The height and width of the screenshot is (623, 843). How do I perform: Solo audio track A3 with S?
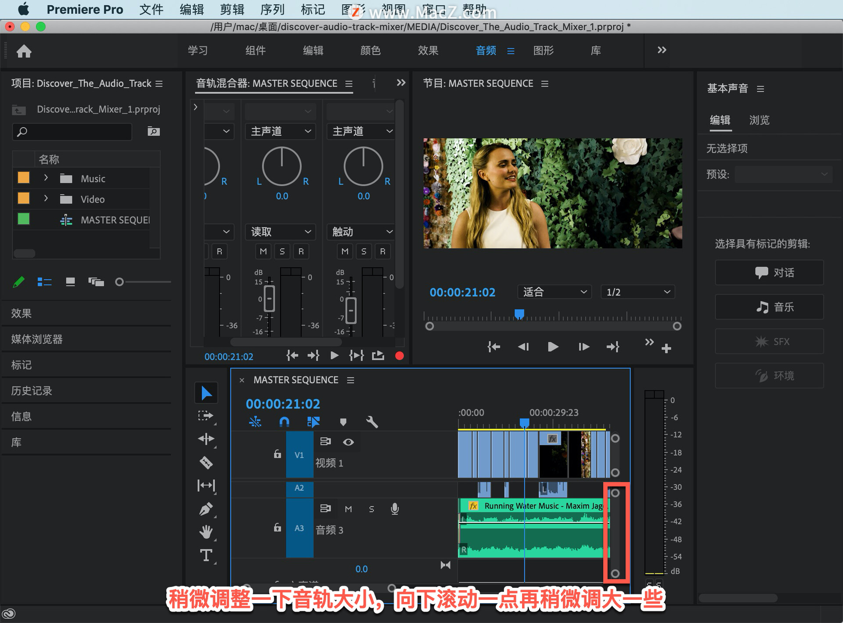pyautogui.click(x=371, y=509)
